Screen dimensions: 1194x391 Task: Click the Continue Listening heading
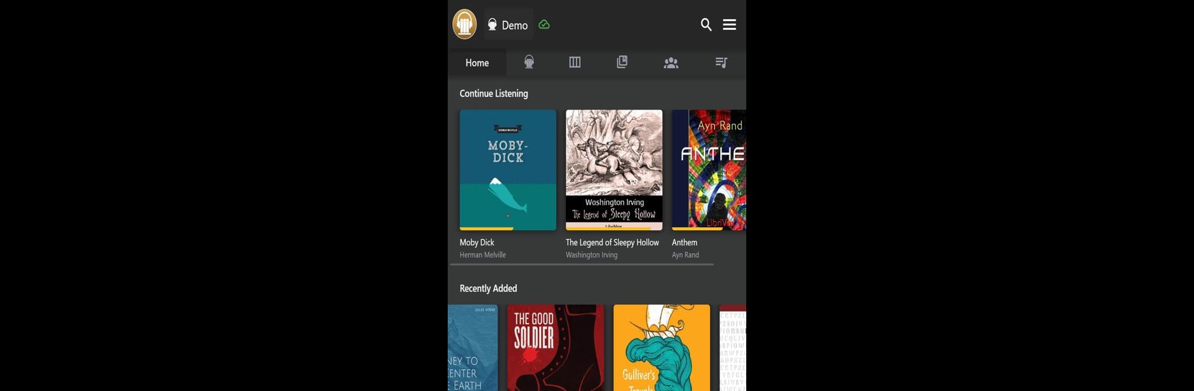coord(494,94)
